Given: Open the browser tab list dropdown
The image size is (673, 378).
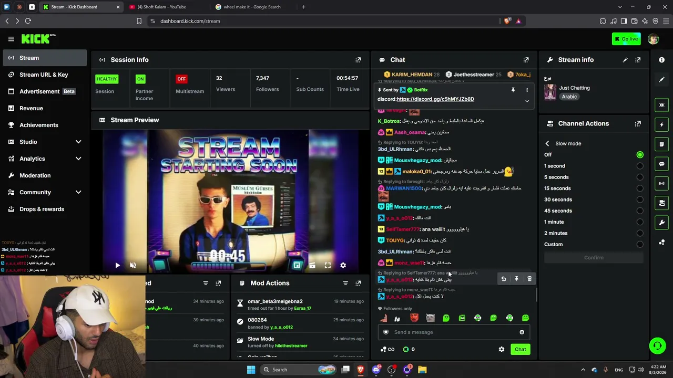Looking at the screenshot, I should tap(620, 7).
